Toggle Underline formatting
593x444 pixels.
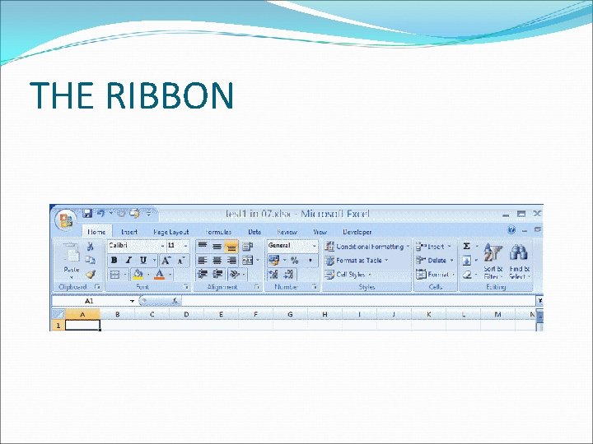pos(143,260)
